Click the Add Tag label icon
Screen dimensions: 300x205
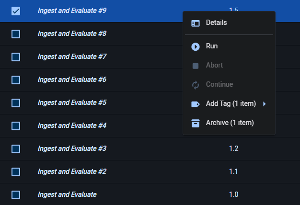196,104
